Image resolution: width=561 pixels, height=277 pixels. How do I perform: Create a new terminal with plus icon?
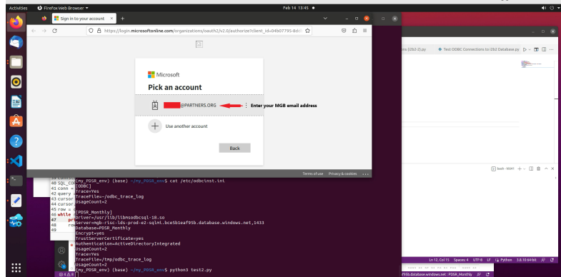[x=520, y=168]
